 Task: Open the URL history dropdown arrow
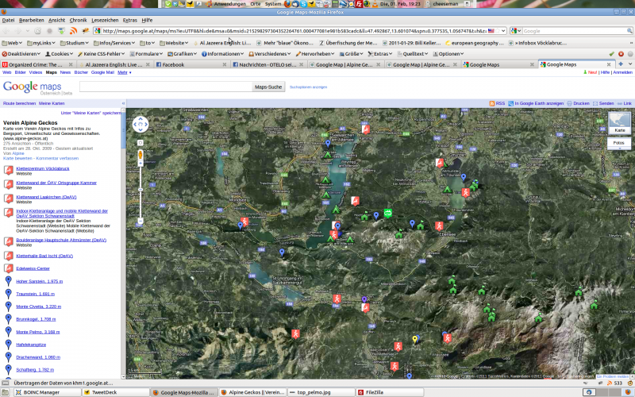[503, 31]
